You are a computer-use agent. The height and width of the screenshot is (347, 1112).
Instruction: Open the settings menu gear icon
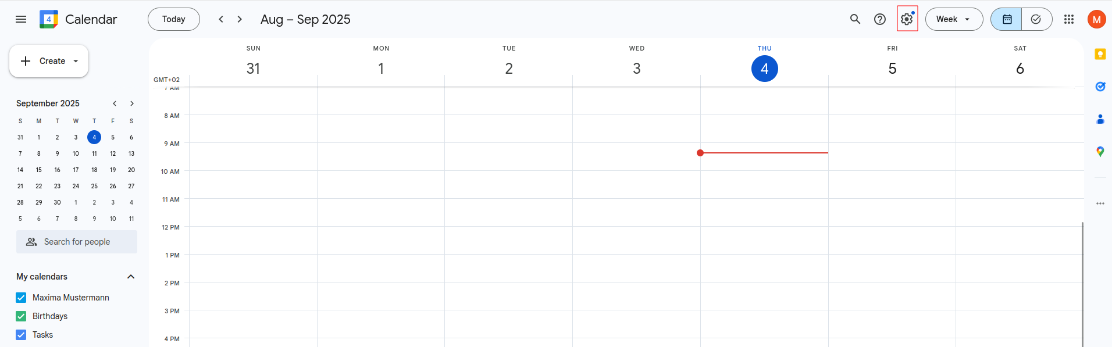click(907, 19)
